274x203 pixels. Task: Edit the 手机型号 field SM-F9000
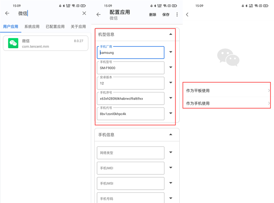click(x=130, y=68)
